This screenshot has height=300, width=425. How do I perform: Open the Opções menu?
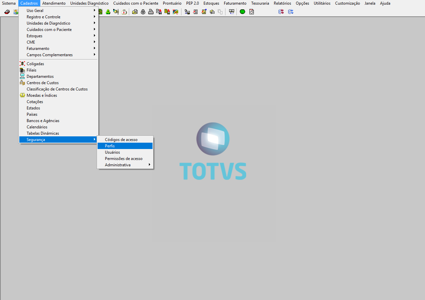click(x=302, y=3)
